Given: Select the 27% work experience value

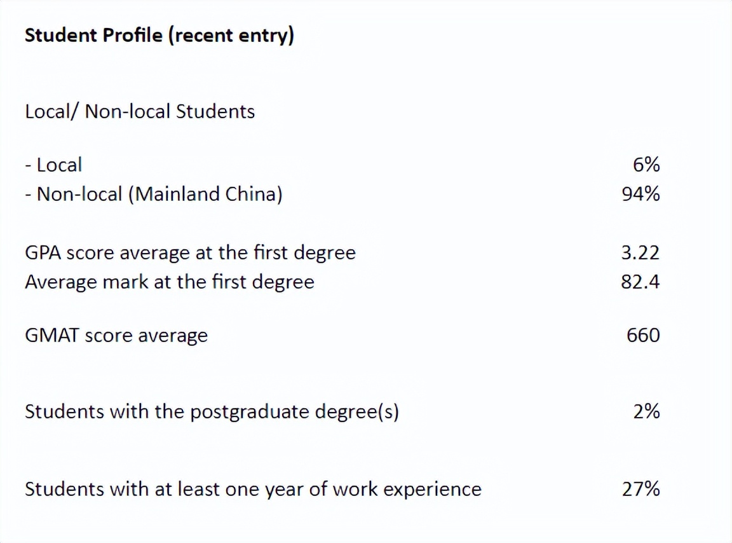Looking at the screenshot, I should (641, 489).
